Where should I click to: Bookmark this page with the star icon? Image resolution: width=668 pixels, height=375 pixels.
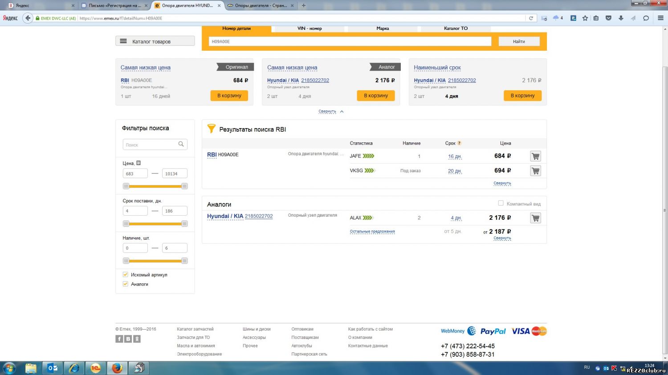[x=585, y=18]
